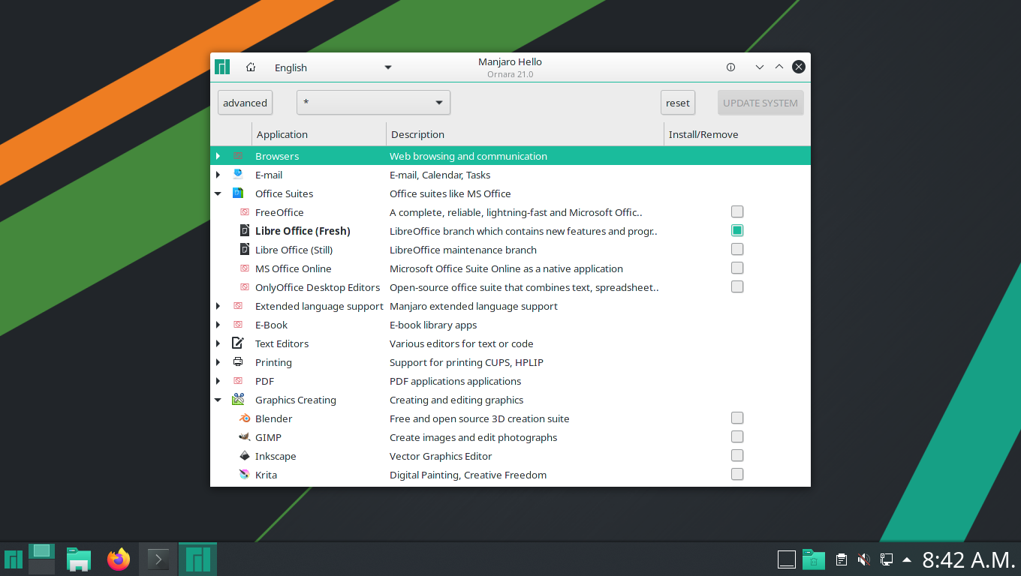Viewport: 1021px width, 576px height.
Task: Open the terminal launcher in taskbar
Action: click(x=158, y=559)
